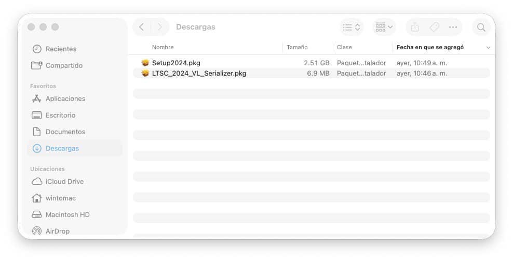This screenshot has width=513, height=261.
Task: Open the More actions ellipsis menu
Action: [x=453, y=27]
